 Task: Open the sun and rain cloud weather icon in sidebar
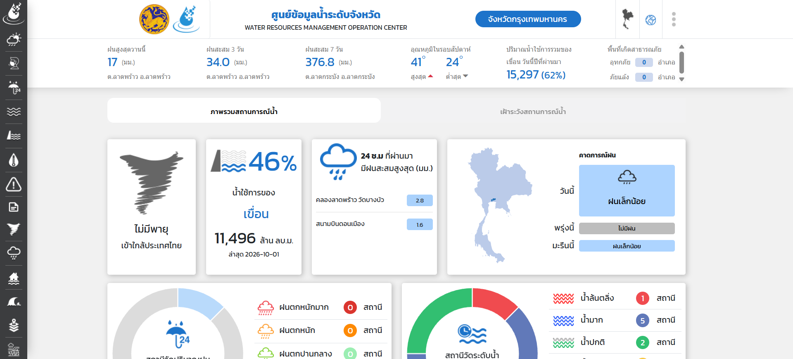[x=14, y=40]
